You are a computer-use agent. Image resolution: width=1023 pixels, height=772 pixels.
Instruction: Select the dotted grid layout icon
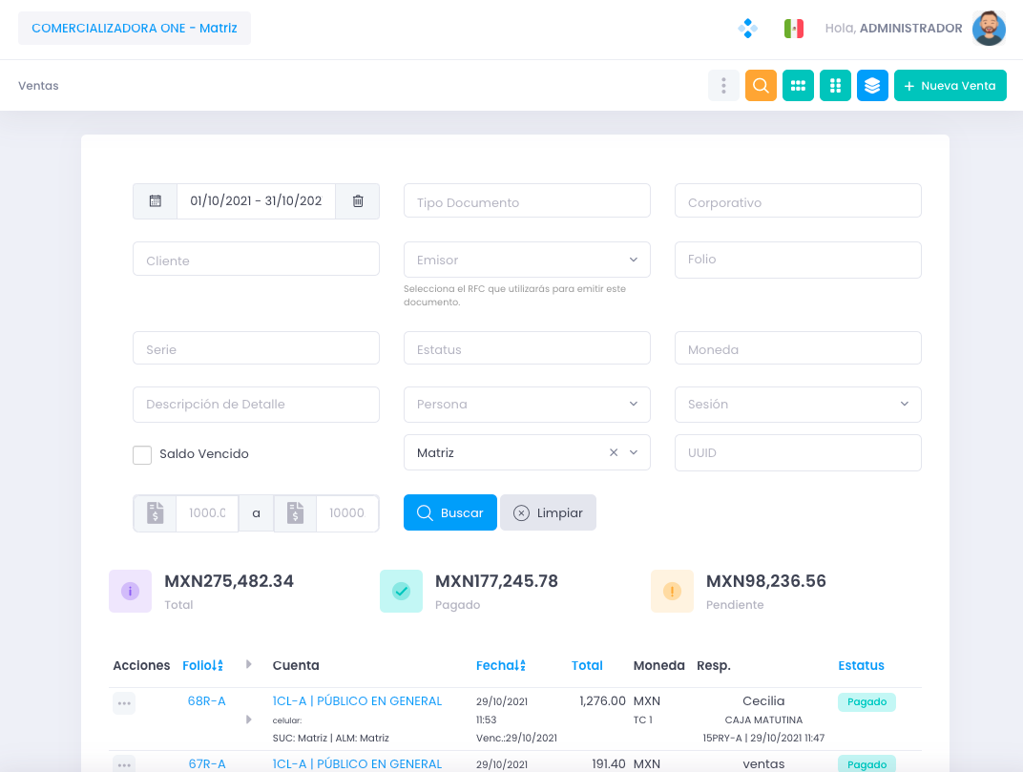pyautogui.click(x=835, y=85)
